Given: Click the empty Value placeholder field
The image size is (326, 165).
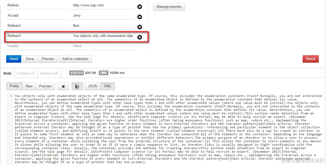Looking at the screenshot, I should click(103, 46).
